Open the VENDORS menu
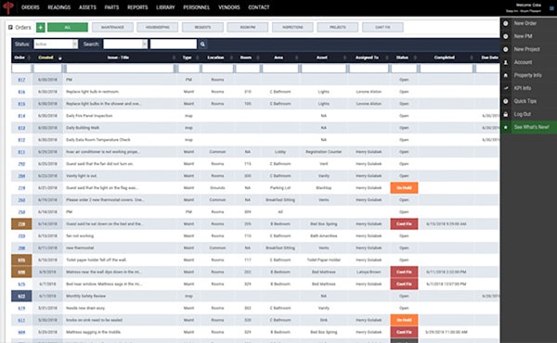This screenshot has width=557, height=343. [229, 7]
